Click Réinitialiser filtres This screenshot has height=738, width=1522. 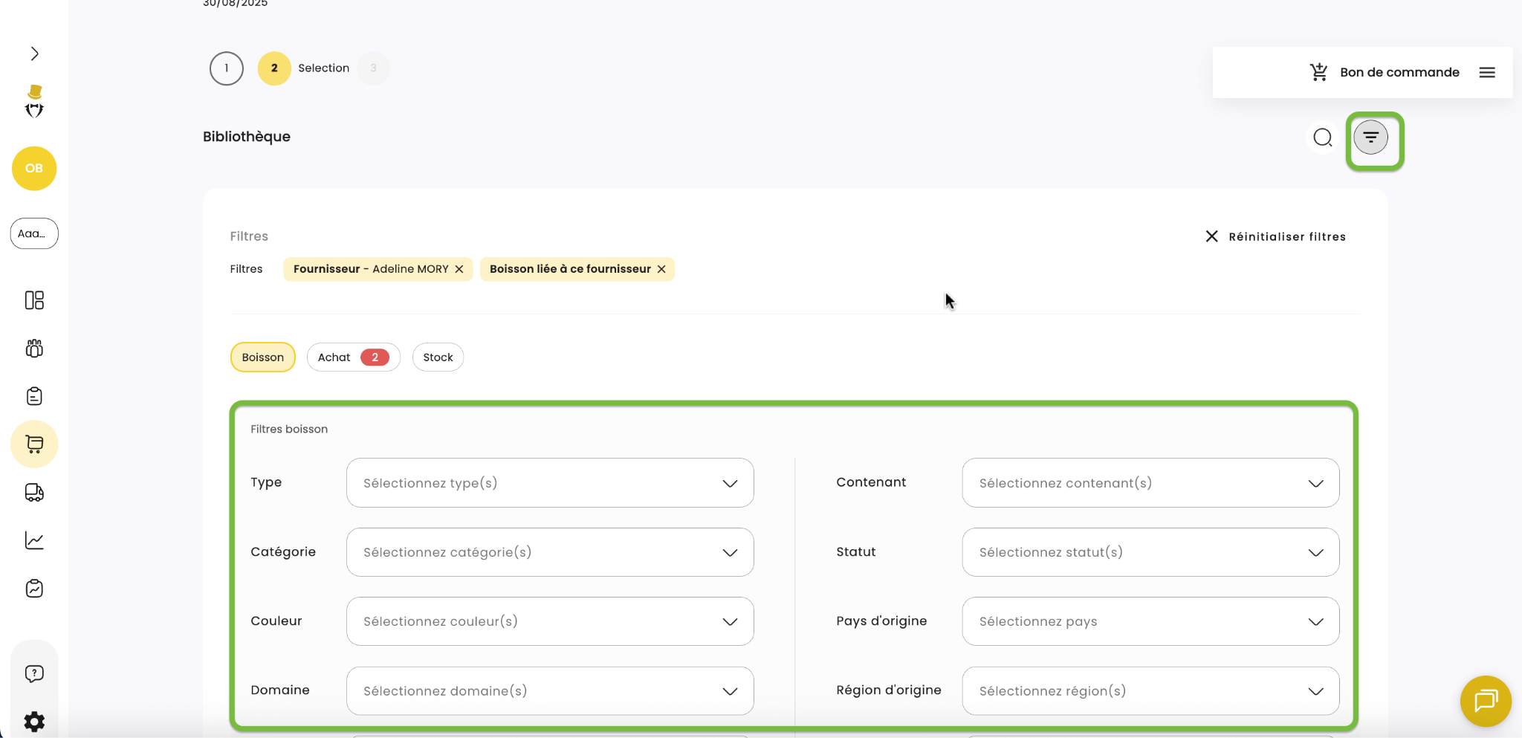click(1275, 236)
